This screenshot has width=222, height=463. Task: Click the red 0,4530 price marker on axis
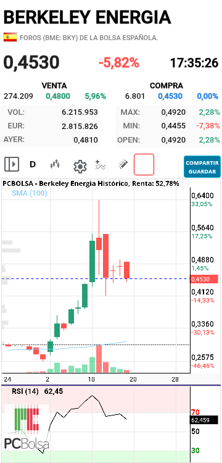tap(203, 279)
